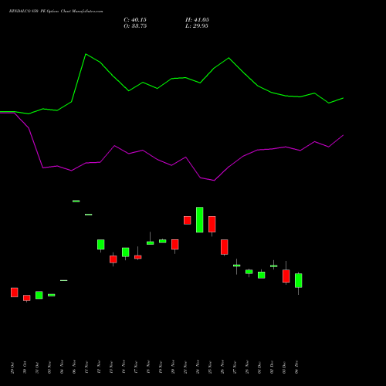Select the red candle above 21 Nov
The width and height of the screenshot is (386, 386).
[x=188, y=220]
